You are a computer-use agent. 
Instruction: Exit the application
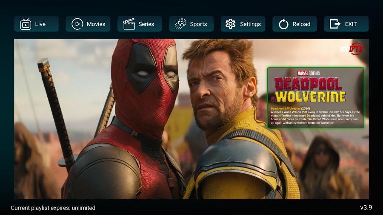[x=346, y=24]
